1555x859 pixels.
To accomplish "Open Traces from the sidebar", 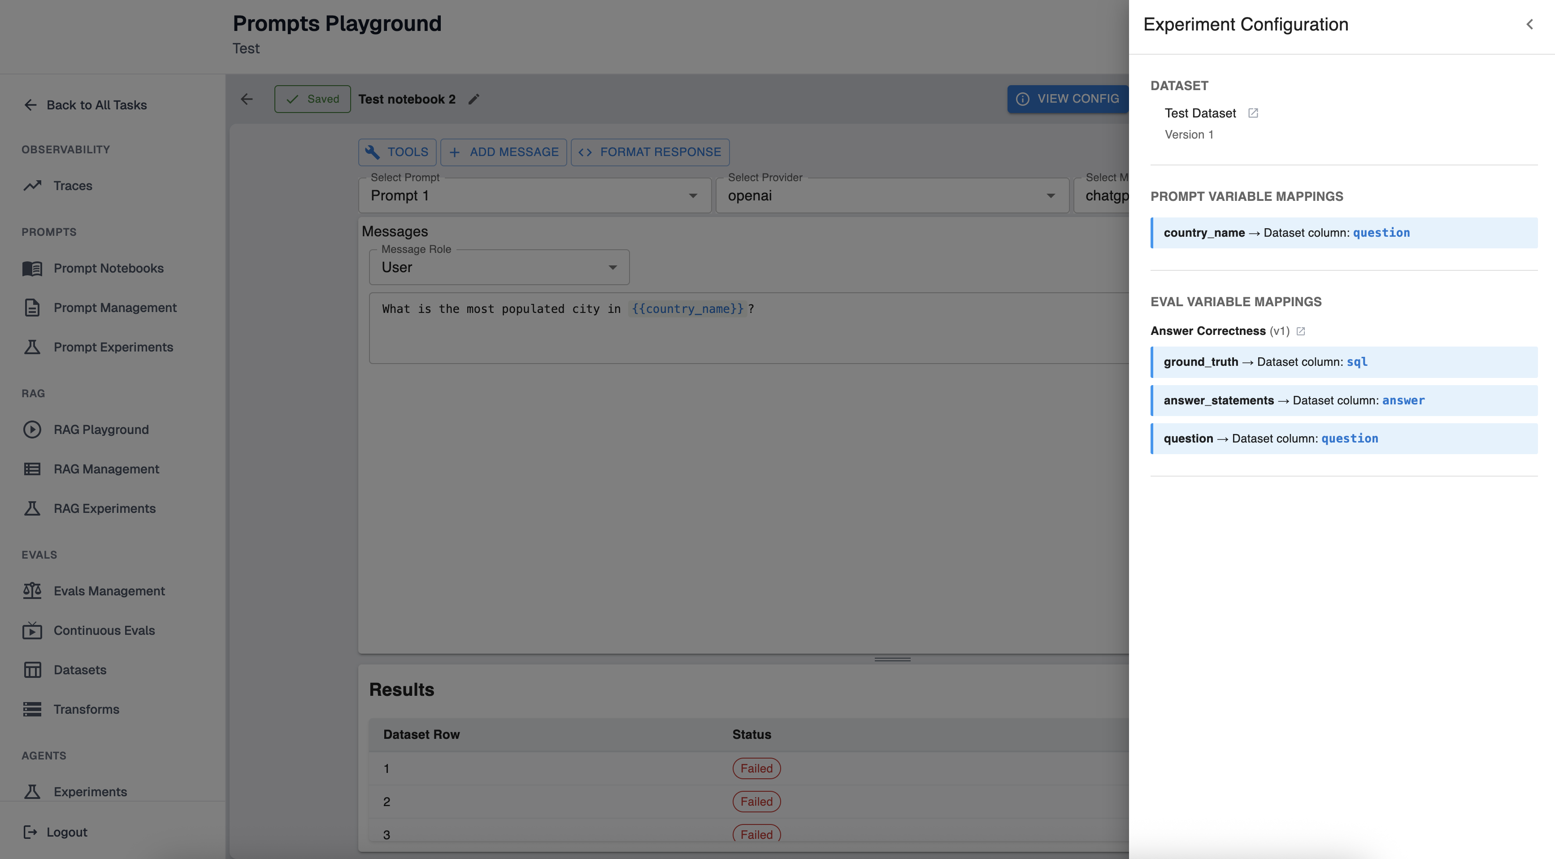I will [x=73, y=185].
